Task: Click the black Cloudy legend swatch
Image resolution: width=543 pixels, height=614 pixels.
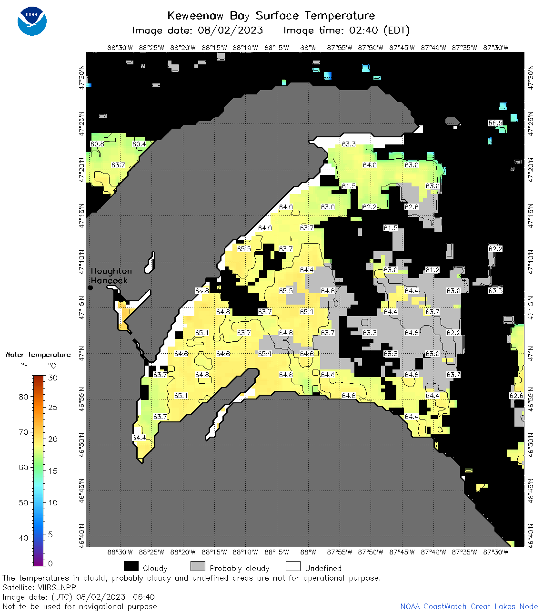Action: [x=131, y=566]
